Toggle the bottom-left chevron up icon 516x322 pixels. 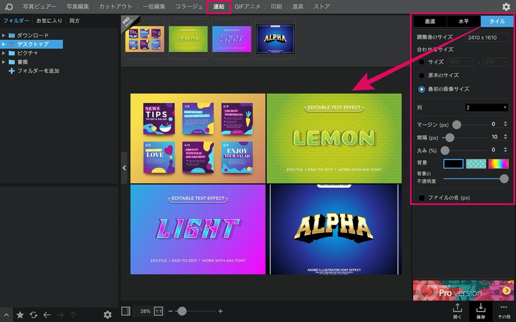click(x=6, y=315)
